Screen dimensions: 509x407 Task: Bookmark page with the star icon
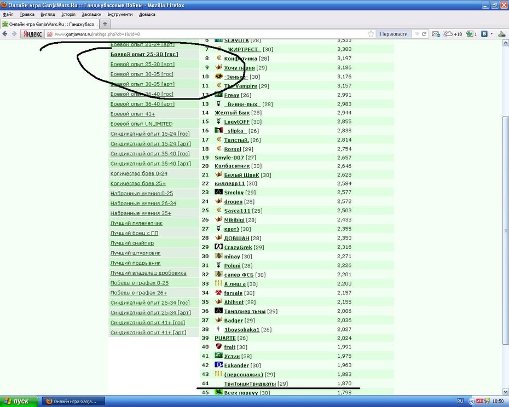(x=371, y=34)
